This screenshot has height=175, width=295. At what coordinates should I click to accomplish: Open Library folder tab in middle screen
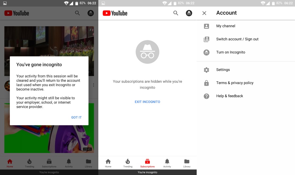click(x=187, y=163)
